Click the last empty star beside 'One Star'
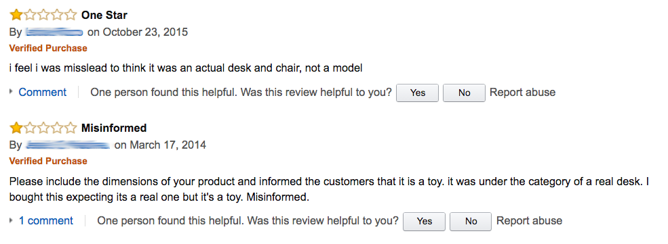Screen dimensions: 668x244 [71, 16]
